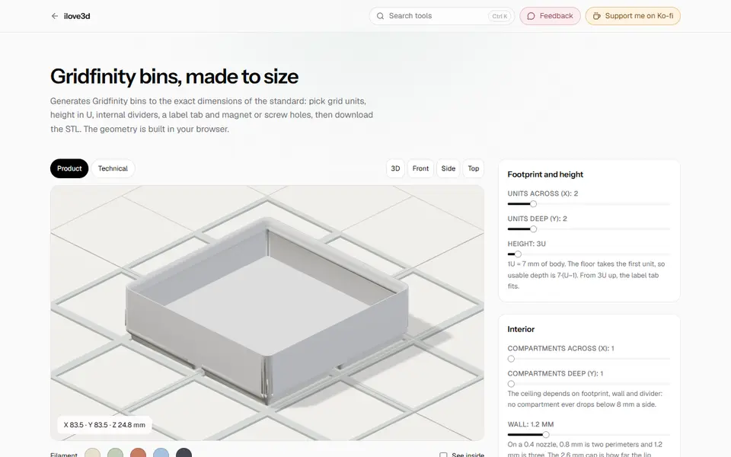The height and width of the screenshot is (457, 731).
Task: Click the Wall thickness slider handle
Action: (x=546, y=435)
